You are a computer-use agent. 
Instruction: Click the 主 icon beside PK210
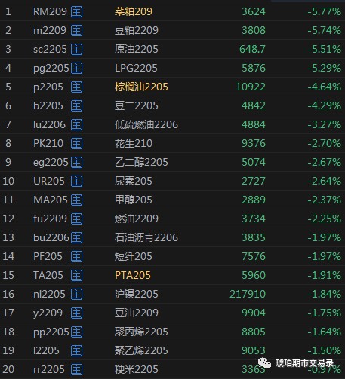click(x=76, y=143)
